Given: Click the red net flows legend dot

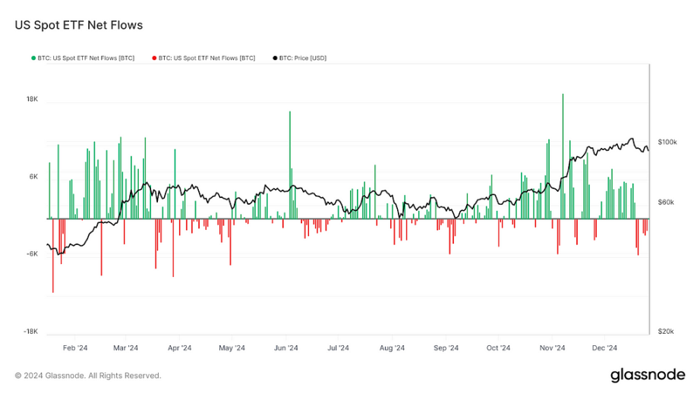Looking at the screenshot, I should [154, 58].
